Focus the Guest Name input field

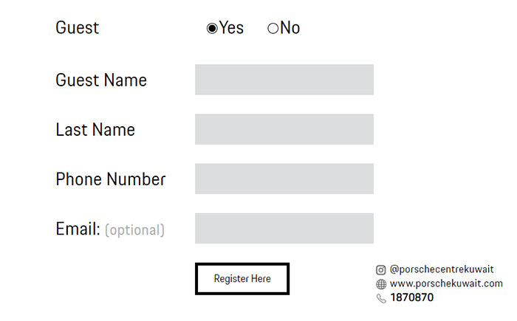284,80
